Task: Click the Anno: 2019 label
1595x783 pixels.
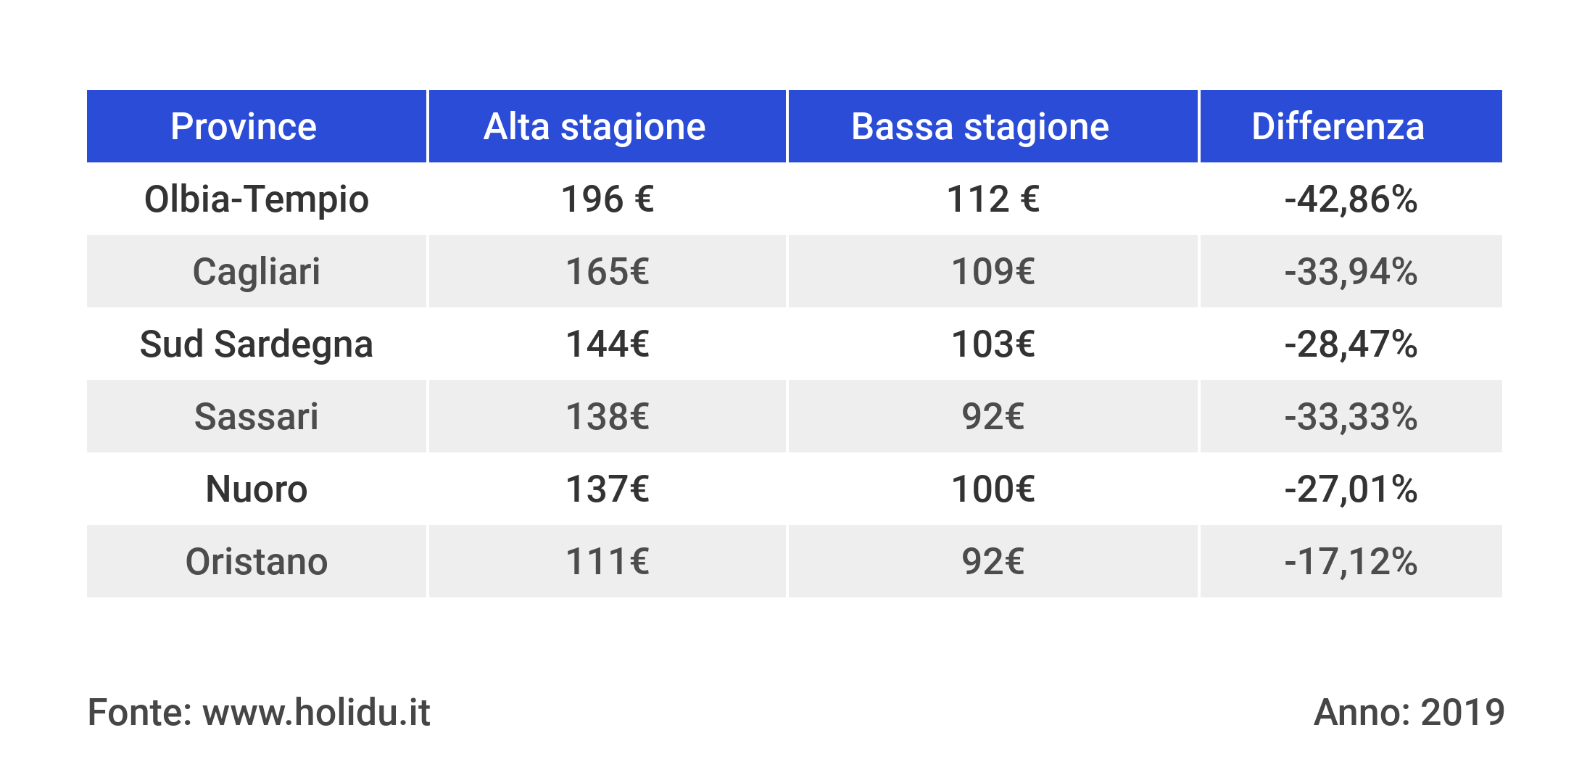Action: pos(1409,712)
